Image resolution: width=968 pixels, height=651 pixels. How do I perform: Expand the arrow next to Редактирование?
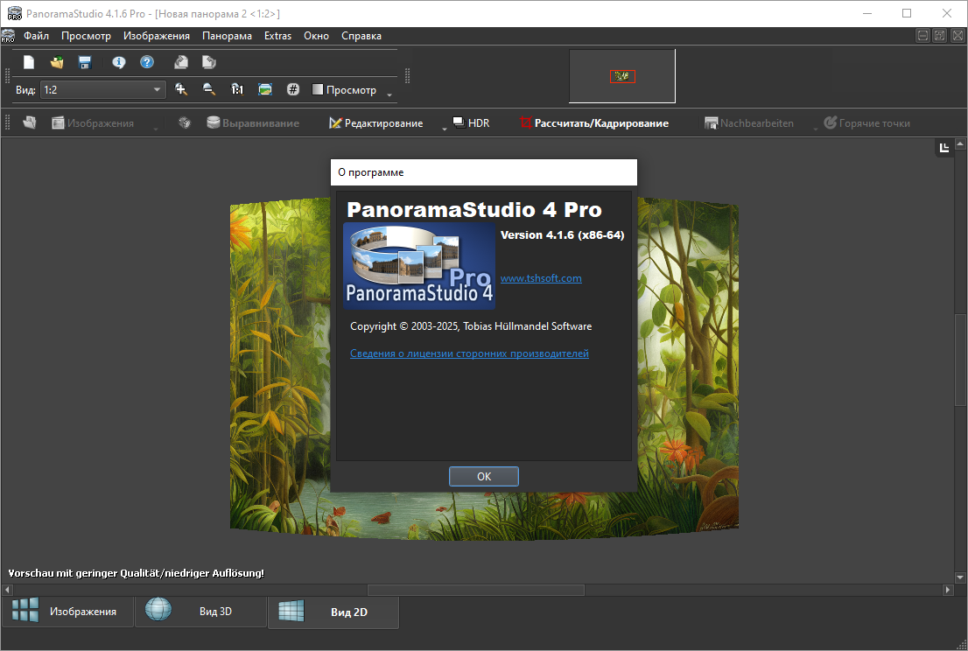[444, 129]
